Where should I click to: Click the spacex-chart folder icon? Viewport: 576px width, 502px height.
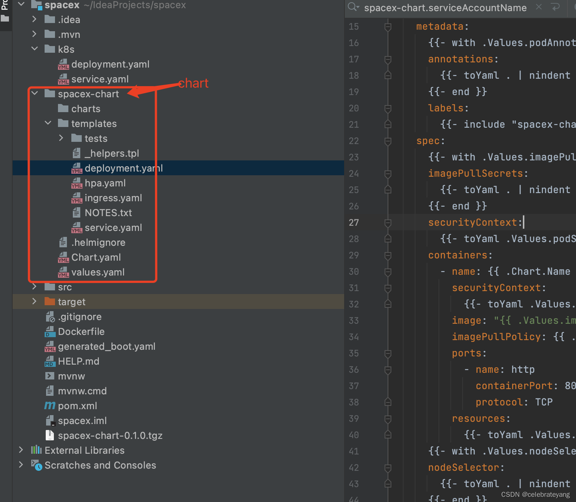[x=50, y=93]
